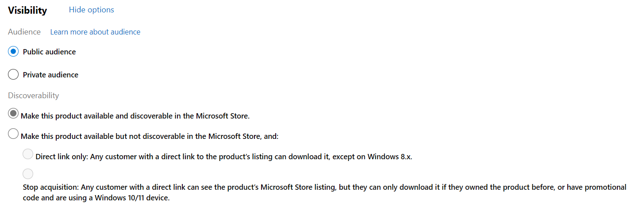The image size is (635, 207).
Task: Click the Direct link only description text
Action: tap(224, 157)
